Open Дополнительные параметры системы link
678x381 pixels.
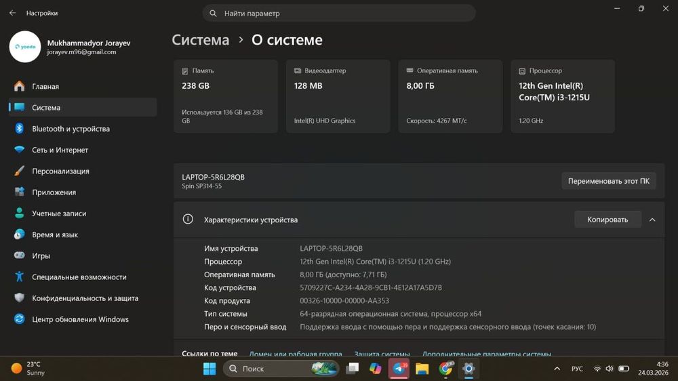pyautogui.click(x=486, y=354)
